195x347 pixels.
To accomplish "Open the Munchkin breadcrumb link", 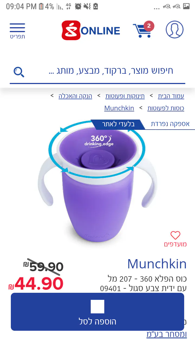I will click(119, 108).
